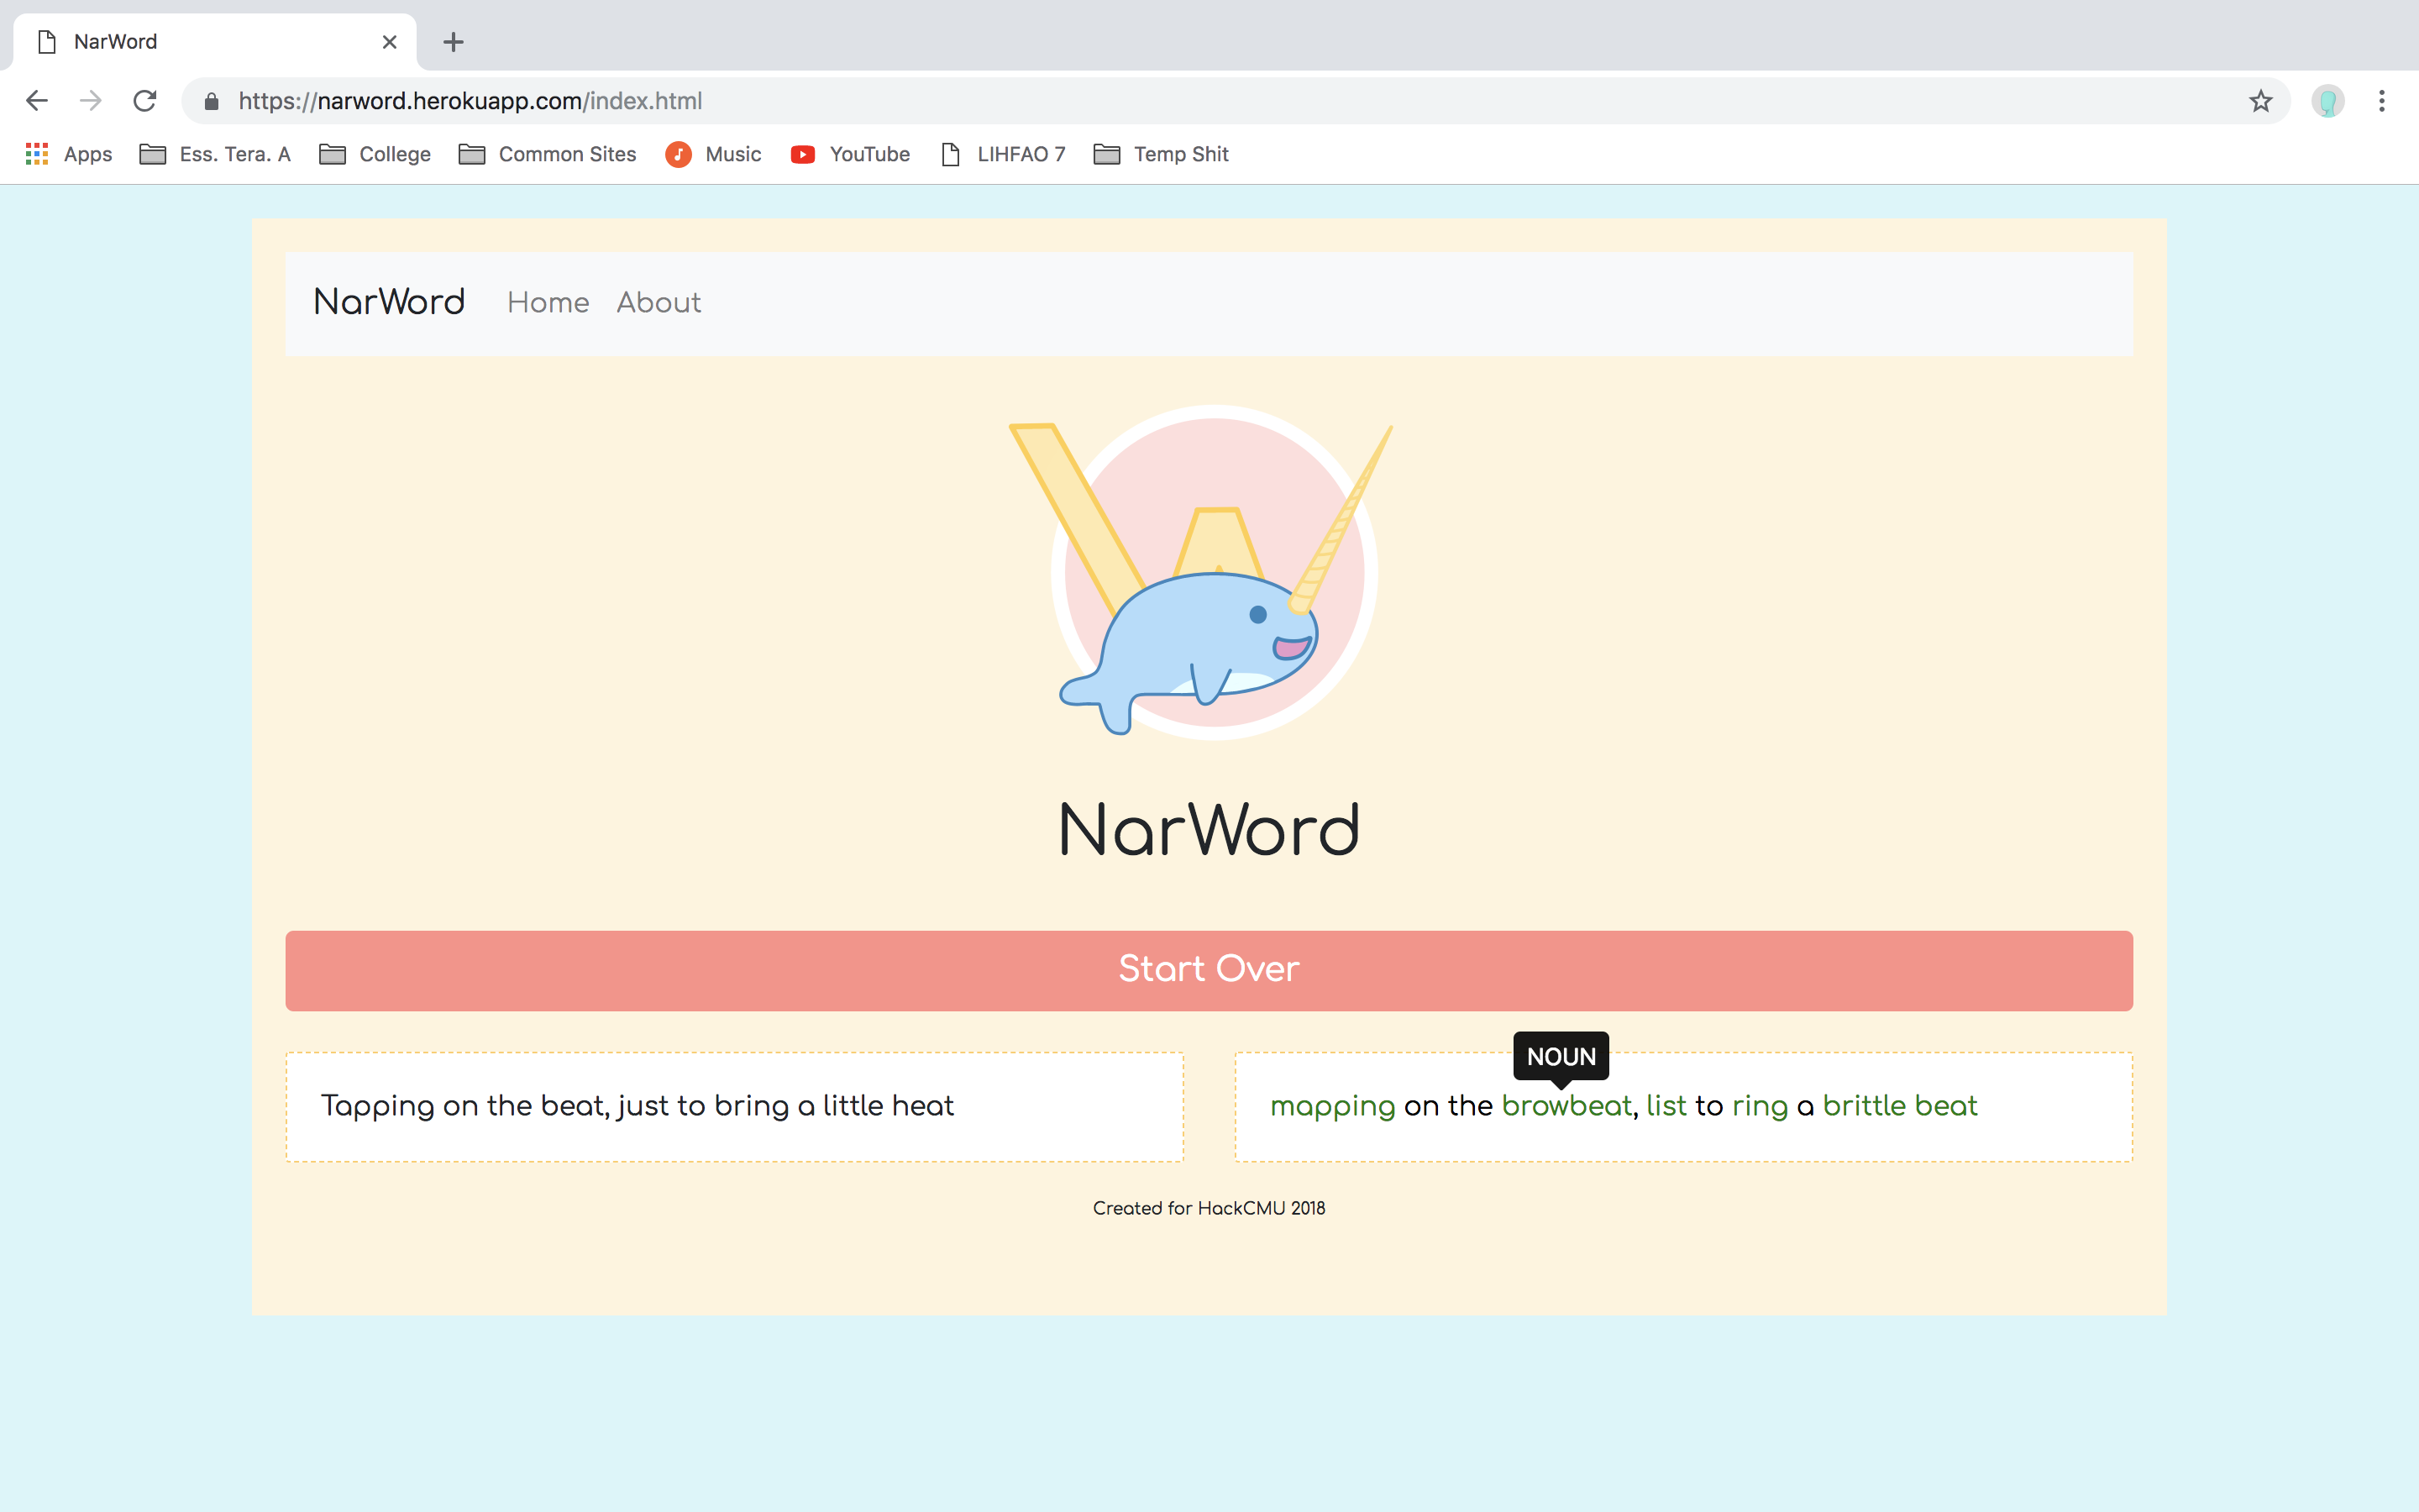Open a new tab with plus icon
2419x1512 pixels.
click(454, 42)
